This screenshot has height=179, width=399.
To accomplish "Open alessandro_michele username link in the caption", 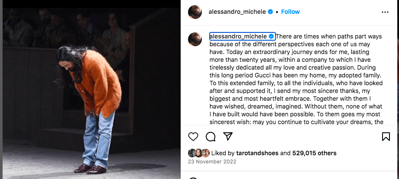I will [238, 36].
